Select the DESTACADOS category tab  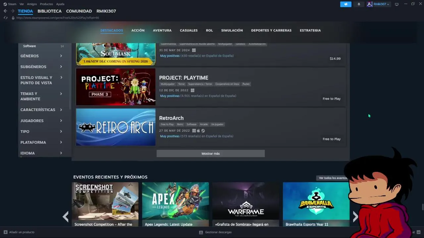coord(112,30)
